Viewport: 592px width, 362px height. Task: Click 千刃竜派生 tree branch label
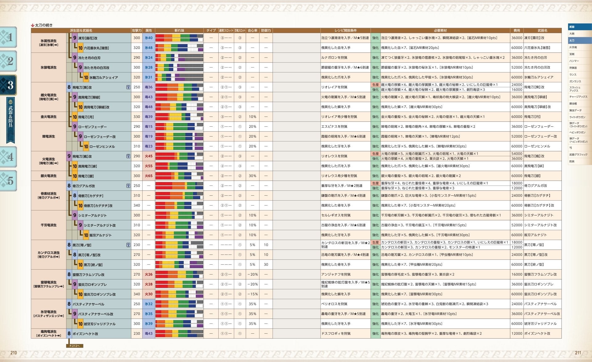tap(49, 225)
